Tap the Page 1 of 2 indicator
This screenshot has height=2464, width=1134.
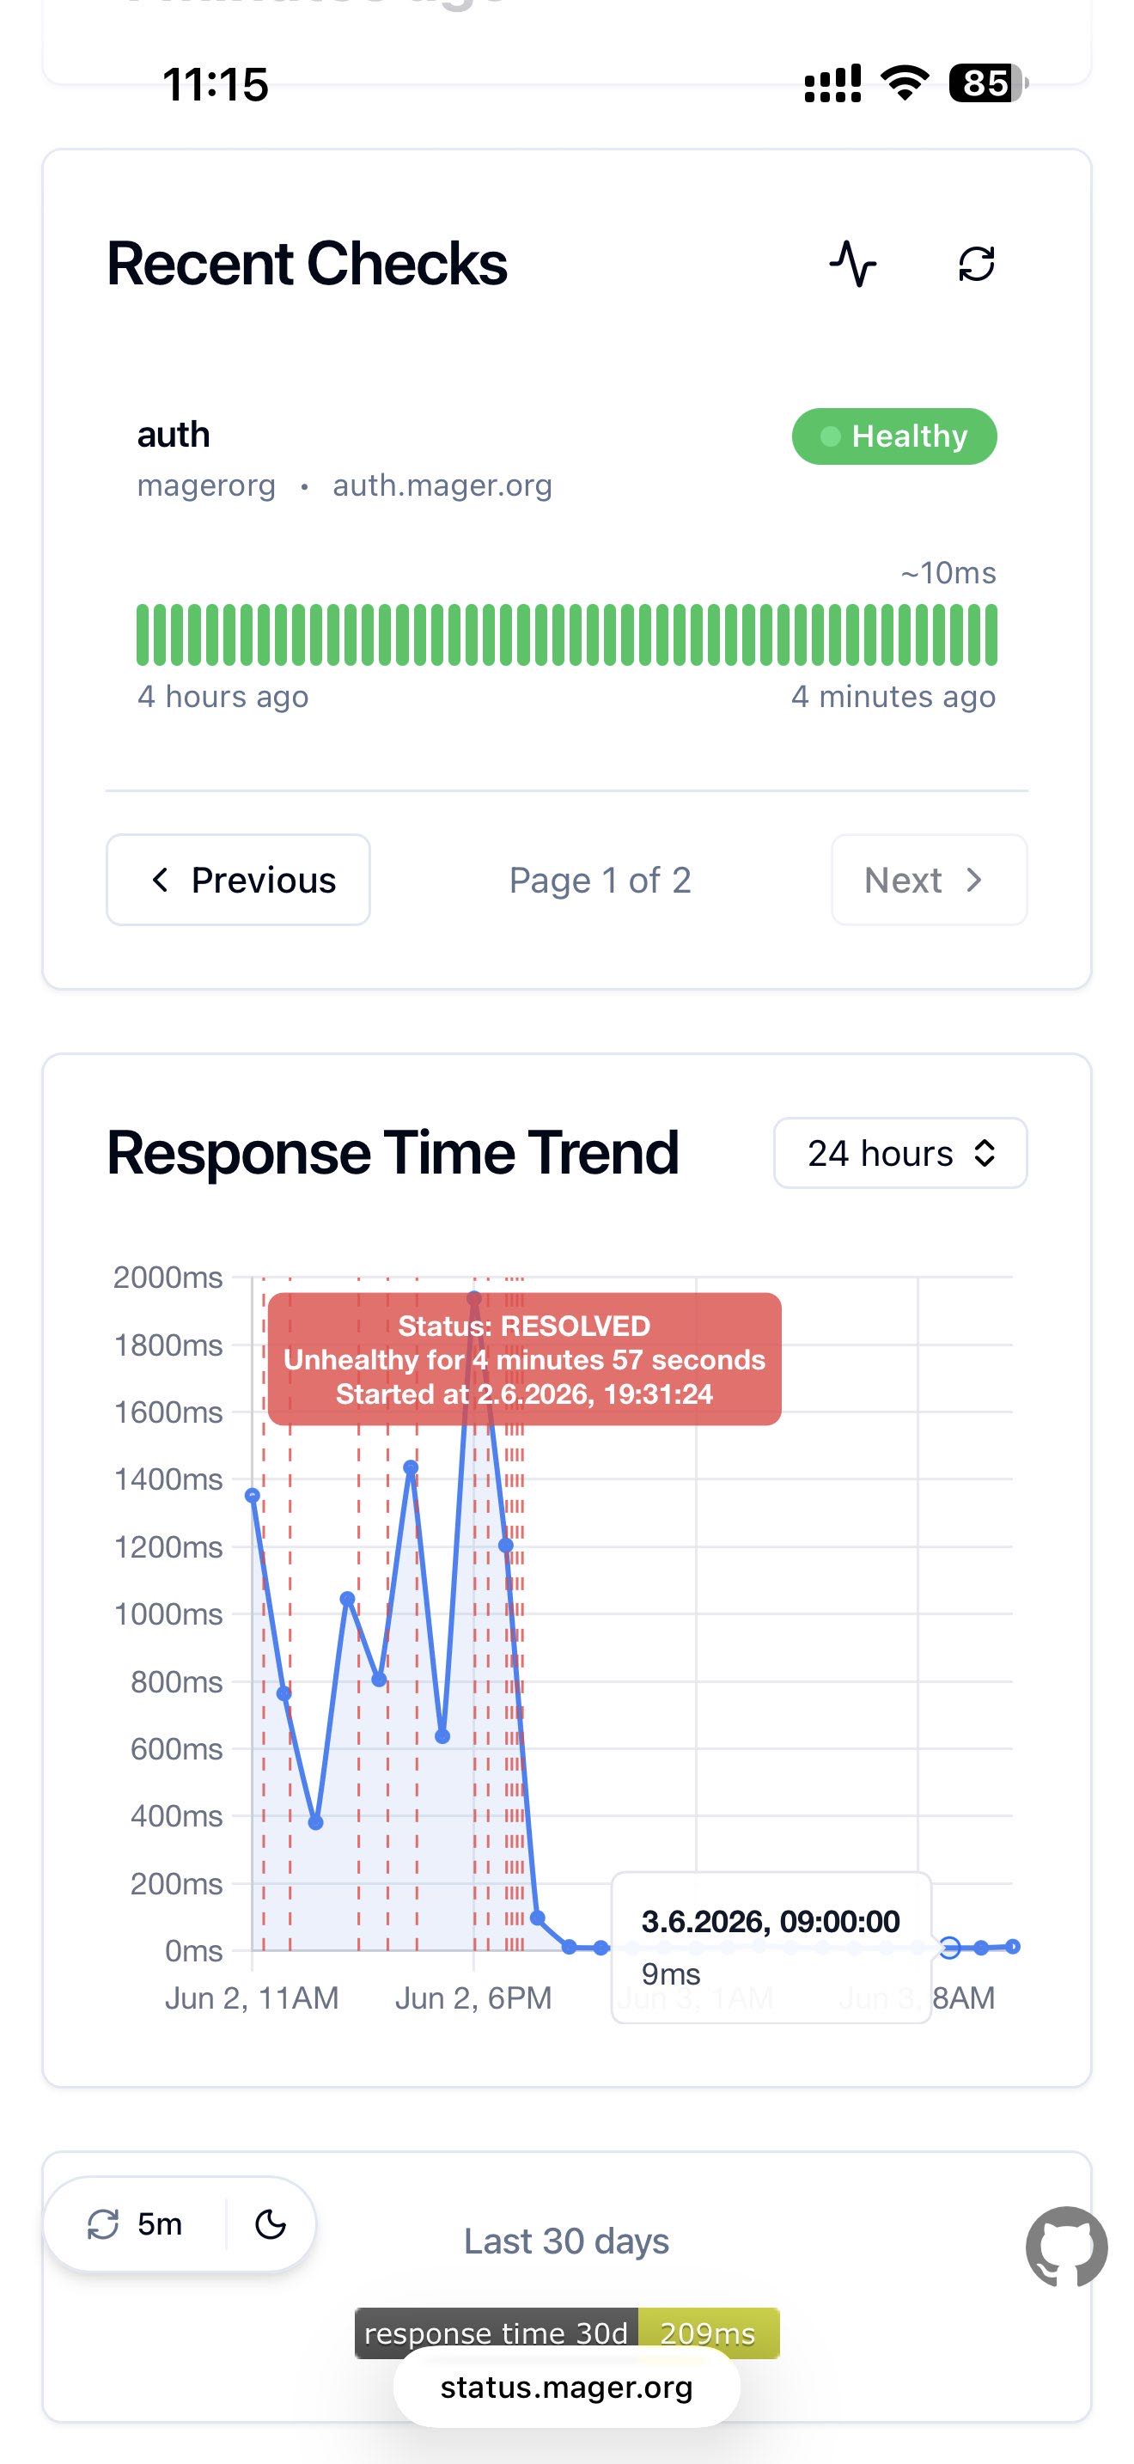(600, 880)
